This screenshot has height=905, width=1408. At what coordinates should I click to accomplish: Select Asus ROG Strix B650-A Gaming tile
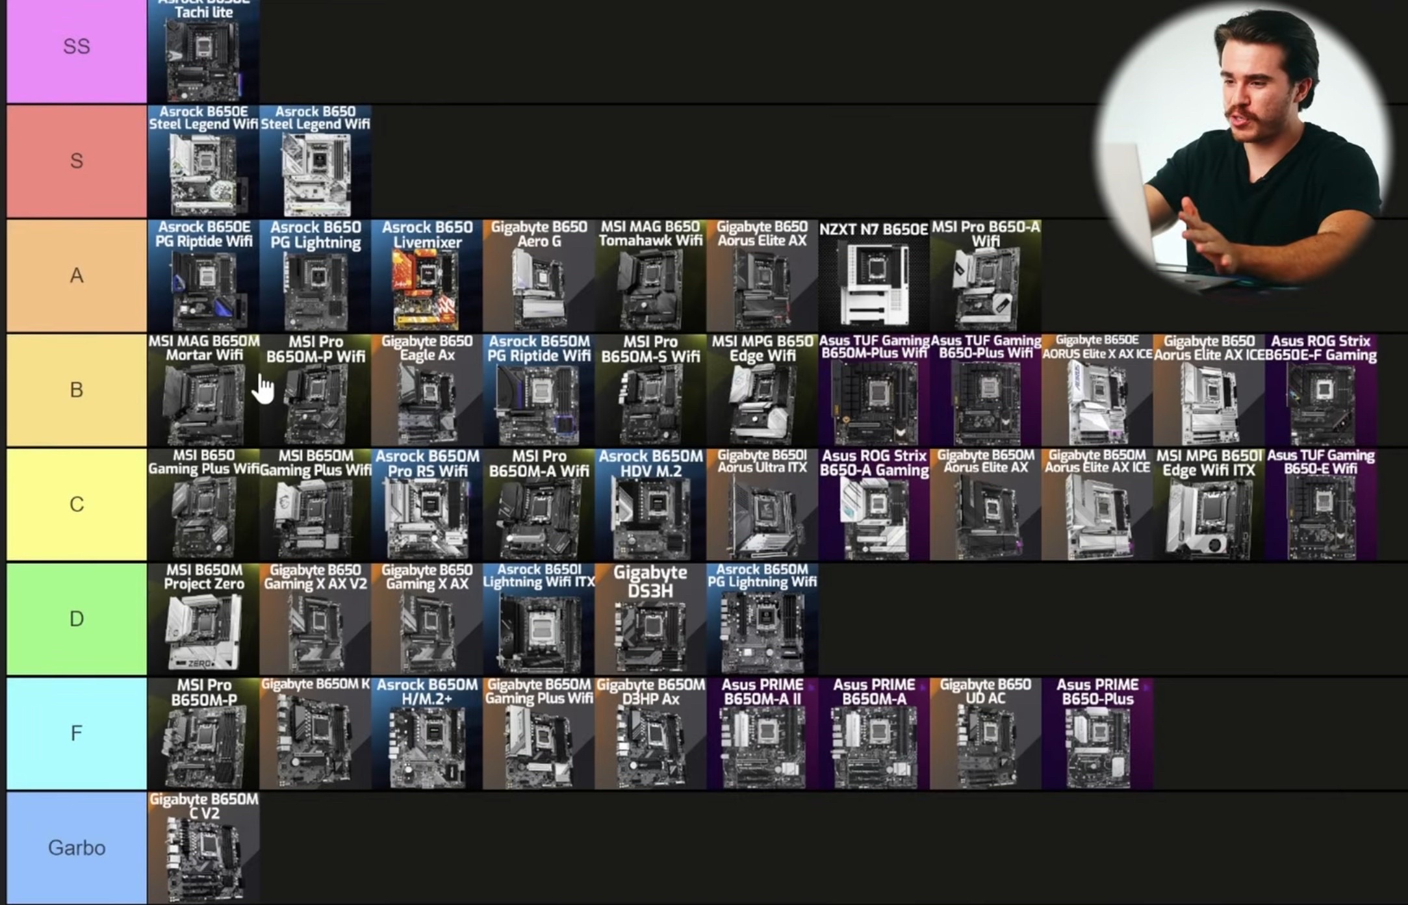coord(874,504)
